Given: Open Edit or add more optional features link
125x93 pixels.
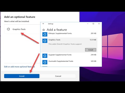Looking at the screenshot, I should (19, 67).
